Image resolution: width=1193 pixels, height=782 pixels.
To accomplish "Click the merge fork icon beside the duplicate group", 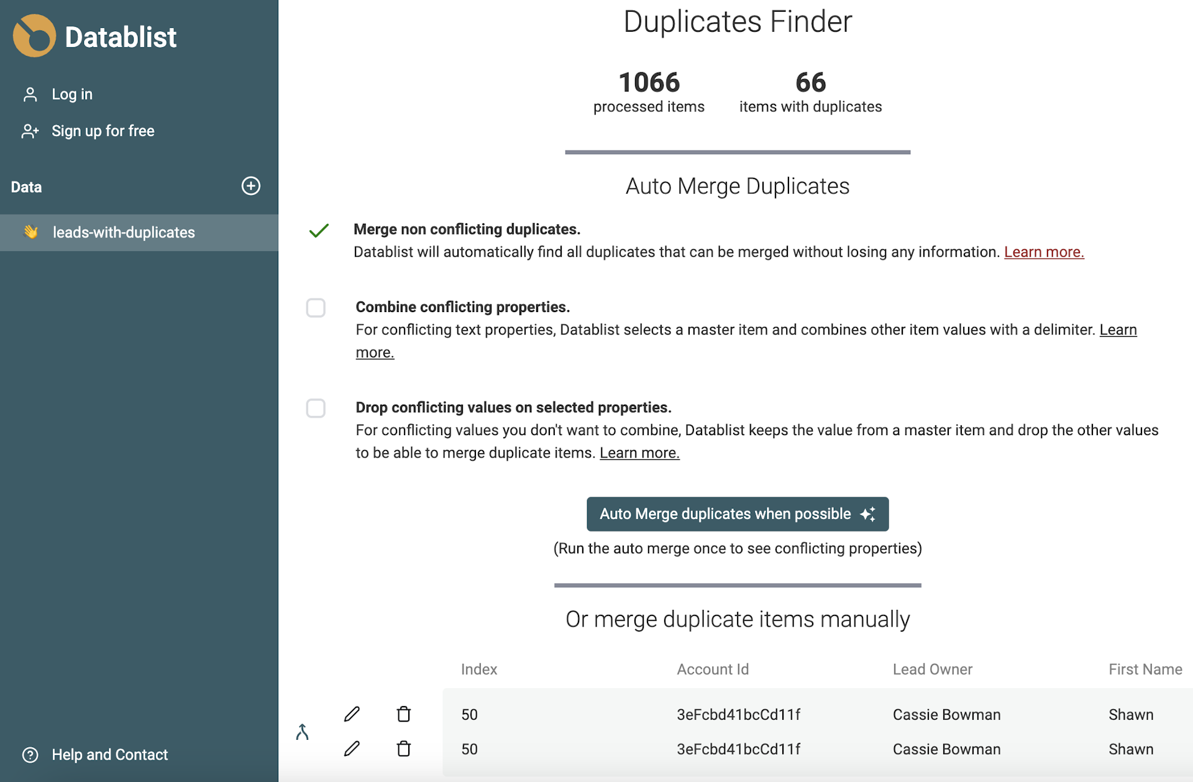I will pos(303,732).
